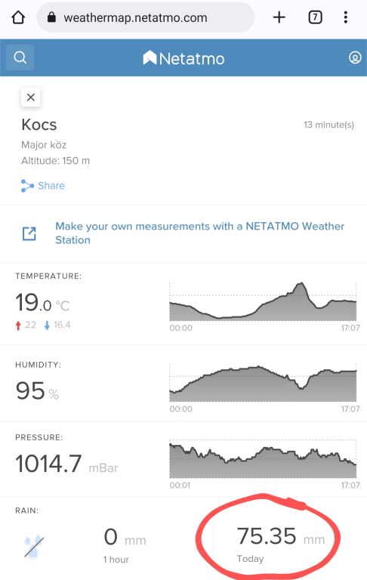Open a new browser tab
367x580 pixels.
pos(279,17)
